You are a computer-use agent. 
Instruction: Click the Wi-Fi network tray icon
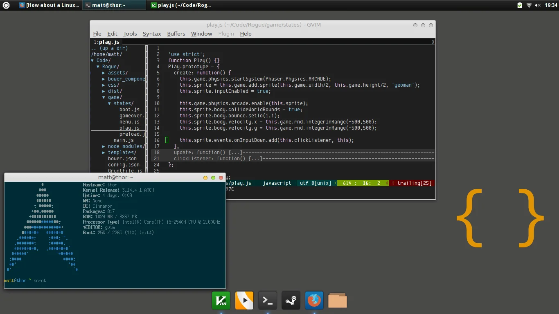(x=529, y=5)
